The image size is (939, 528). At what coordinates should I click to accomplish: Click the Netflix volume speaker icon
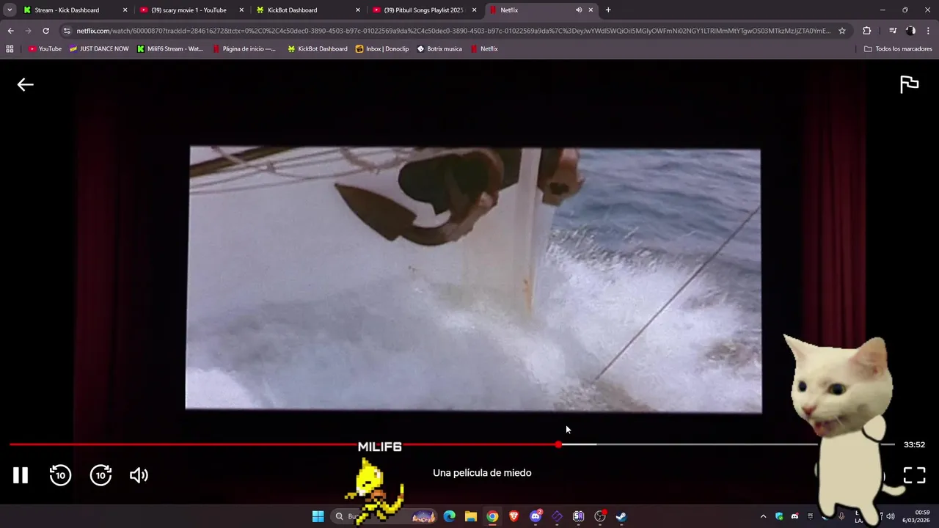(x=139, y=475)
